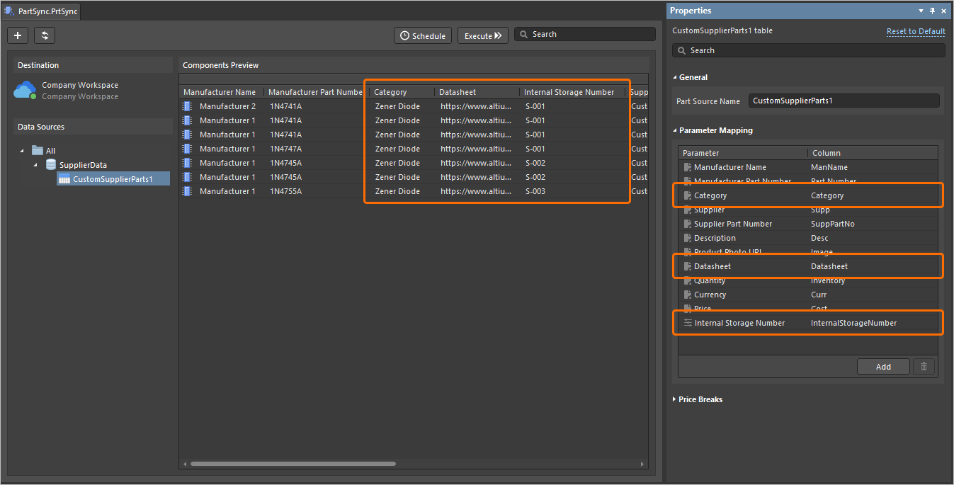Click the Schedule button
This screenshot has width=954, height=485.
[423, 35]
